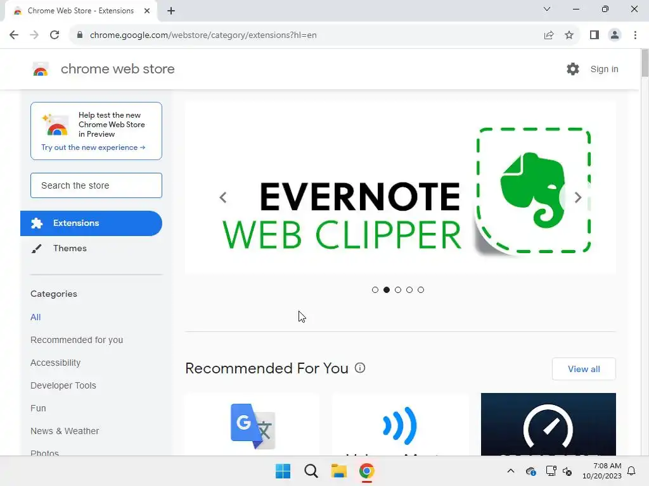Click the Sign in link
The width and height of the screenshot is (649, 486).
point(604,69)
